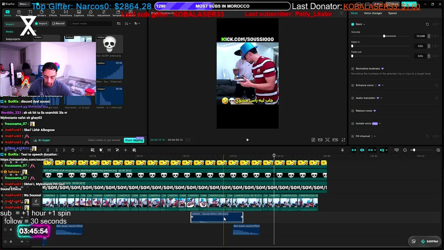Enable Reduce noise
444x250 pixels.
coord(353,111)
